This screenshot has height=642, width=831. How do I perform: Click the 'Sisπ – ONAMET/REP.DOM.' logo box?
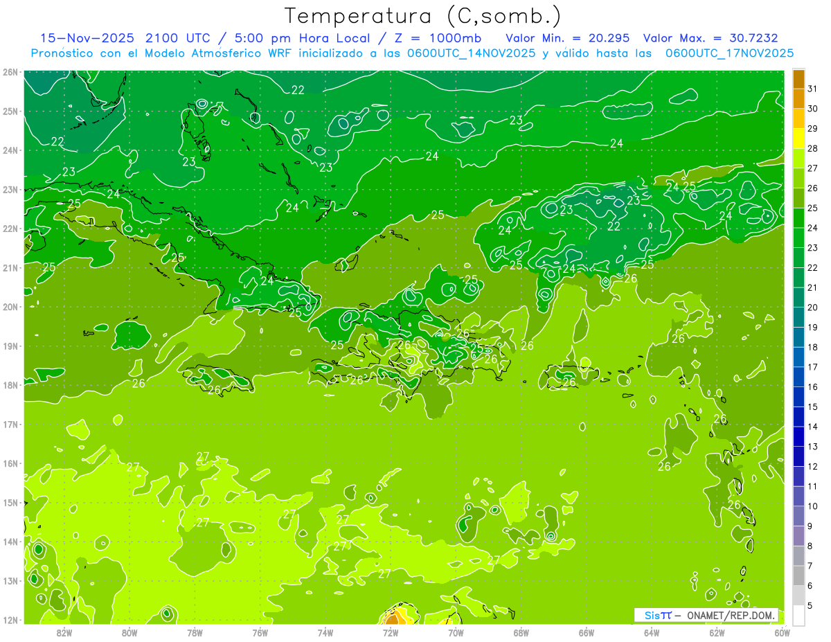706,615
